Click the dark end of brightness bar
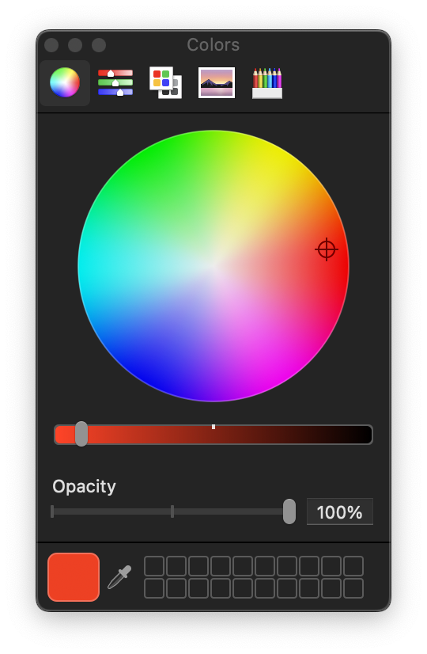Viewport: 427px width, 654px height. pyautogui.click(x=365, y=435)
